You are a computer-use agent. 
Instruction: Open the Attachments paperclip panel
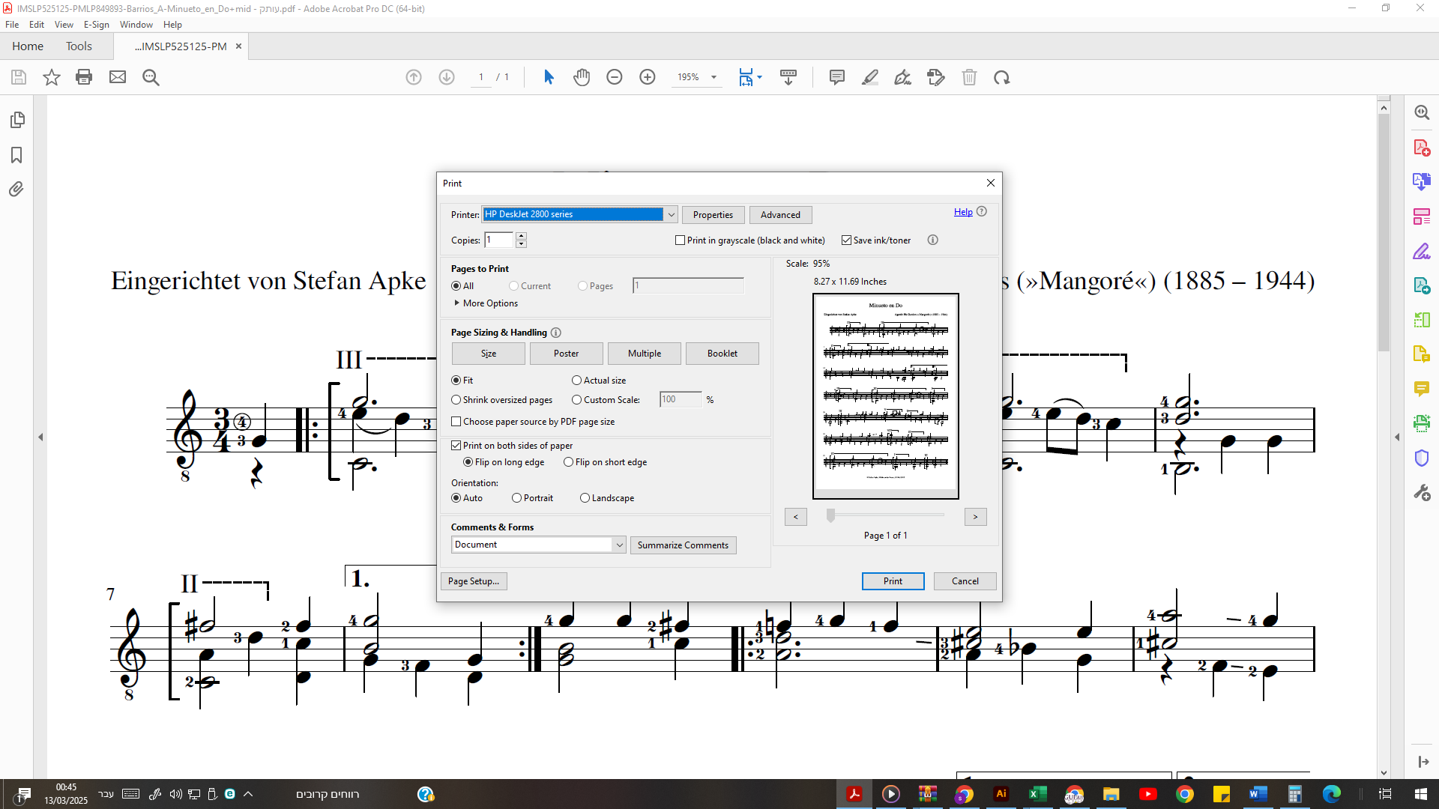click(16, 190)
